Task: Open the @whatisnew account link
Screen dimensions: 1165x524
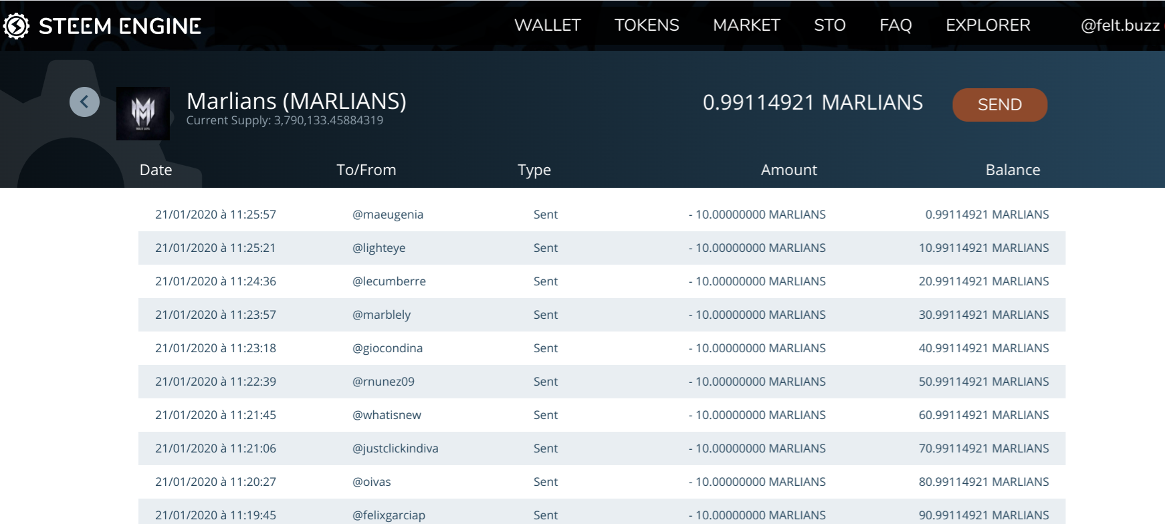Action: coord(387,415)
